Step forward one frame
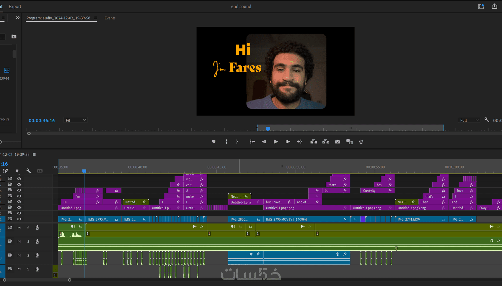 tap(288, 142)
